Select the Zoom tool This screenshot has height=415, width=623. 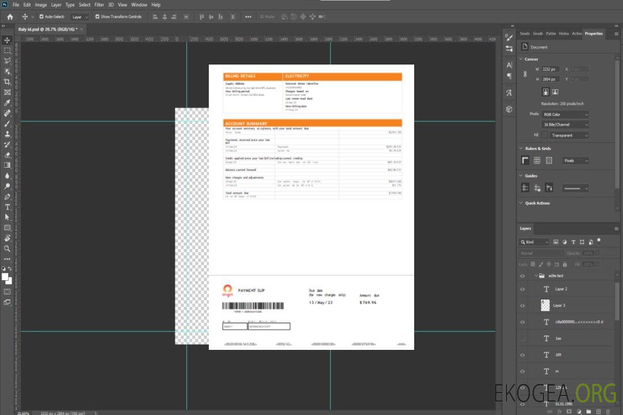point(7,248)
